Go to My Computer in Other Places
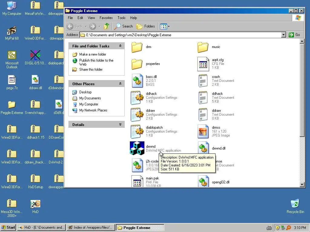The height and width of the screenshot is (232, 310). pos(89,104)
